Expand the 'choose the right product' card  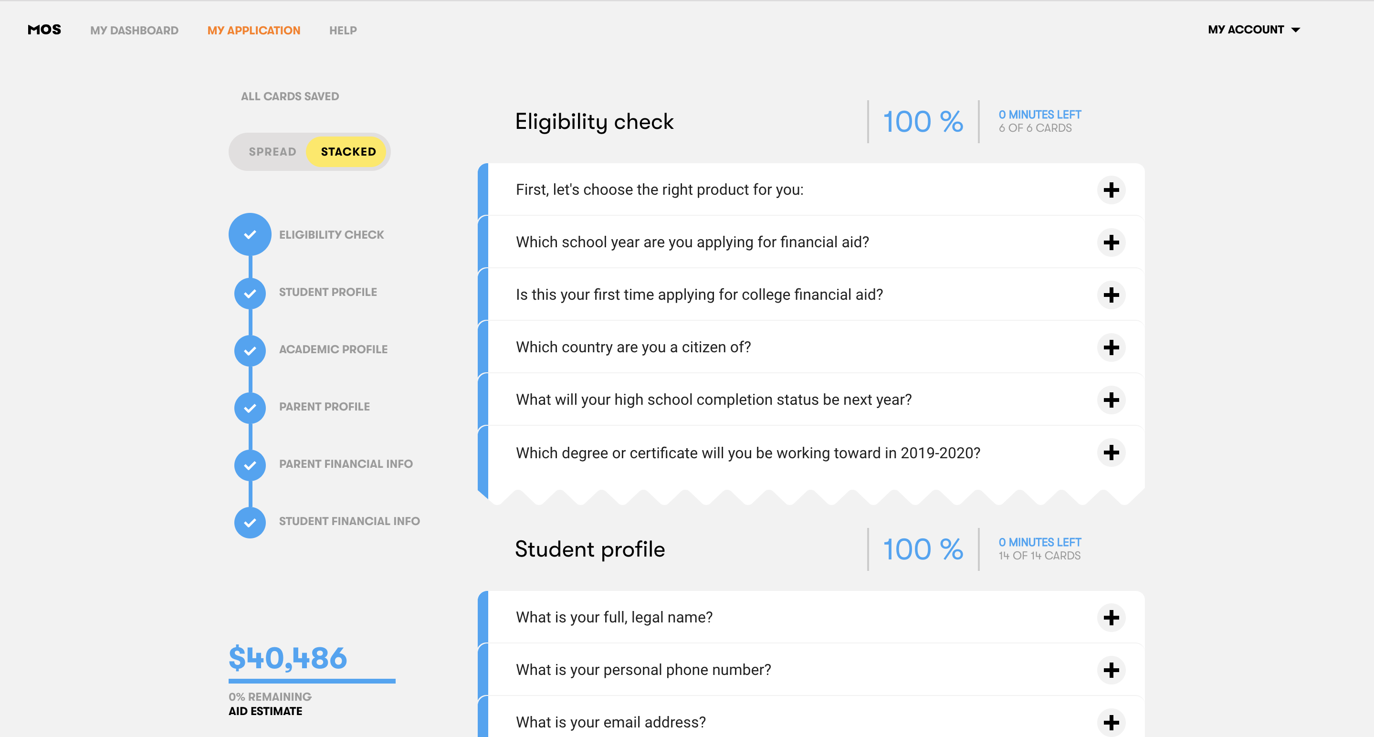tap(1111, 190)
